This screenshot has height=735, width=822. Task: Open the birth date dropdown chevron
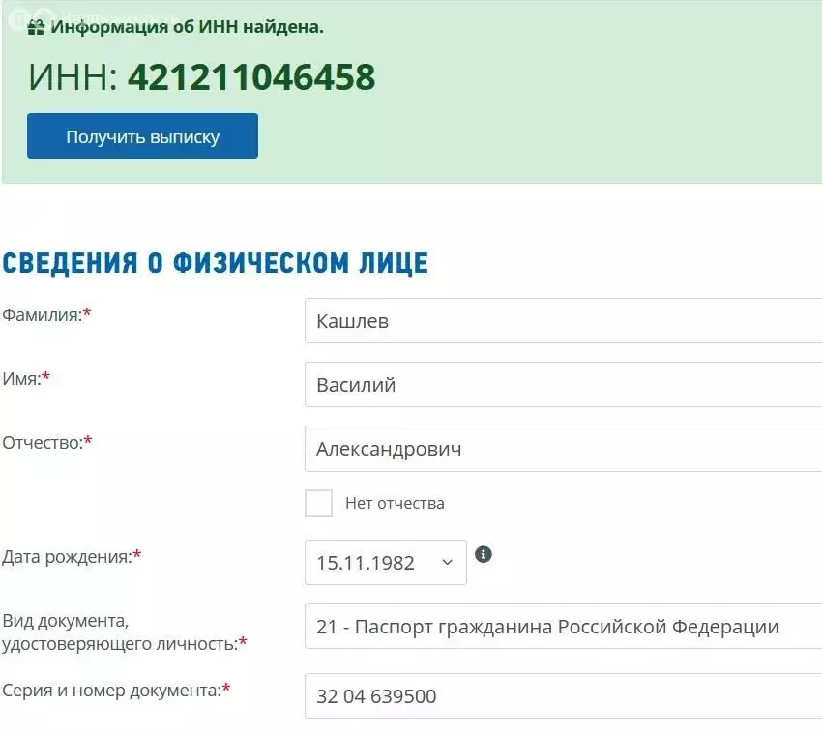click(447, 563)
